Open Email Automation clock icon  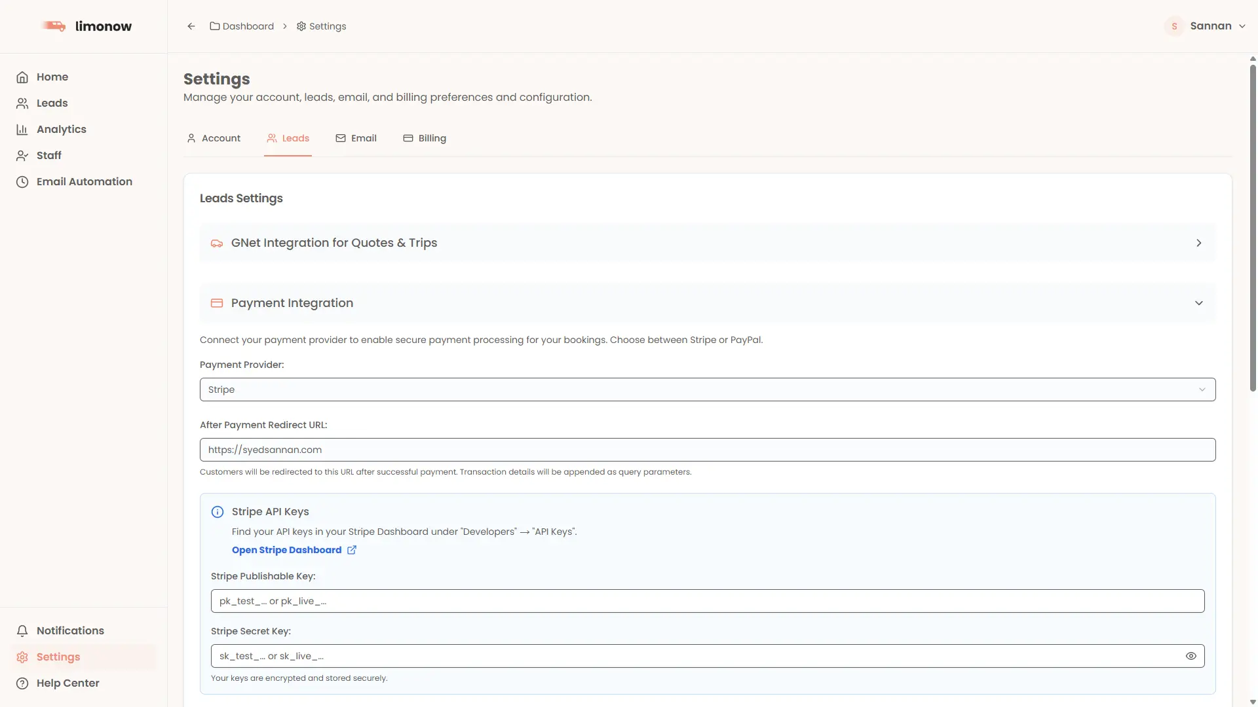click(x=22, y=182)
